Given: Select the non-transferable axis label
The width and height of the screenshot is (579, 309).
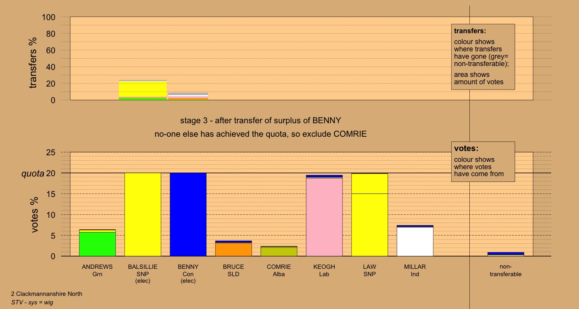Looking at the screenshot, I should 506,270.
